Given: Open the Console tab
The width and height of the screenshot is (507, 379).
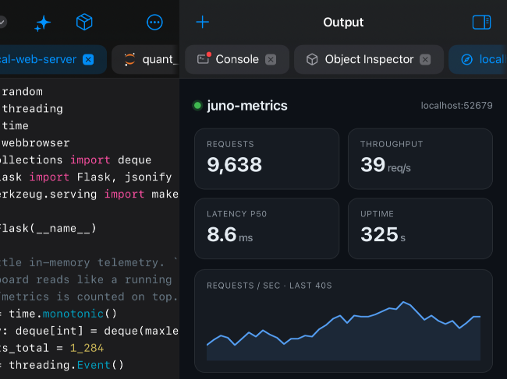Looking at the screenshot, I should click(x=237, y=59).
